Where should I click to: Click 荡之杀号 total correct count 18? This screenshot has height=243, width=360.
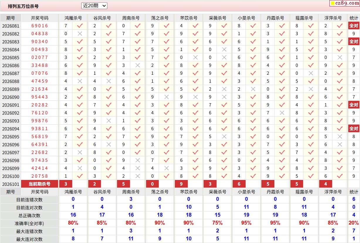160,215
